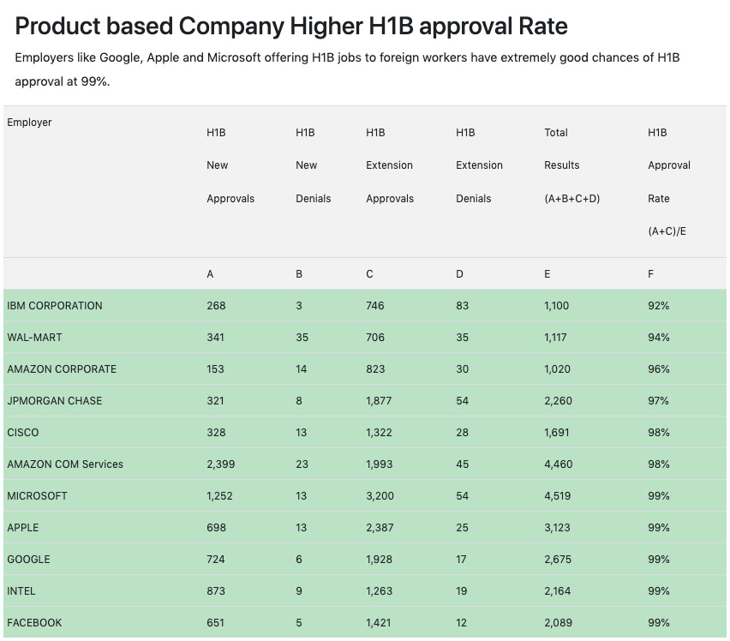Click Google's new approvals value "724"

point(216,559)
